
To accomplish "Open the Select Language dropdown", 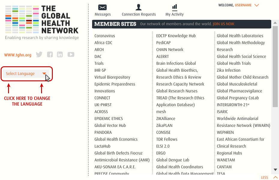I will pos(26,73).
